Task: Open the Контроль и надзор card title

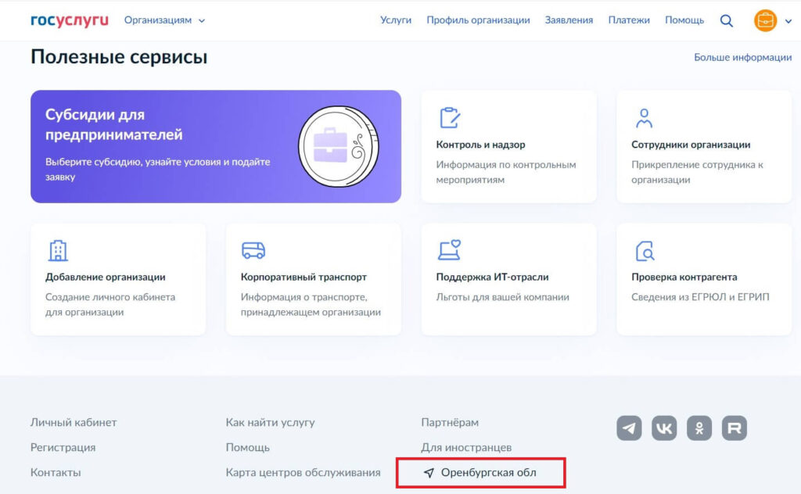Action: (x=480, y=145)
